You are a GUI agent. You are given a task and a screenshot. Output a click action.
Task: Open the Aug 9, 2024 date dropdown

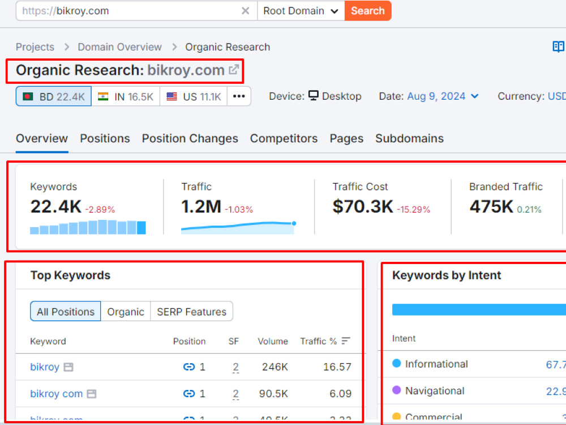[x=443, y=96]
